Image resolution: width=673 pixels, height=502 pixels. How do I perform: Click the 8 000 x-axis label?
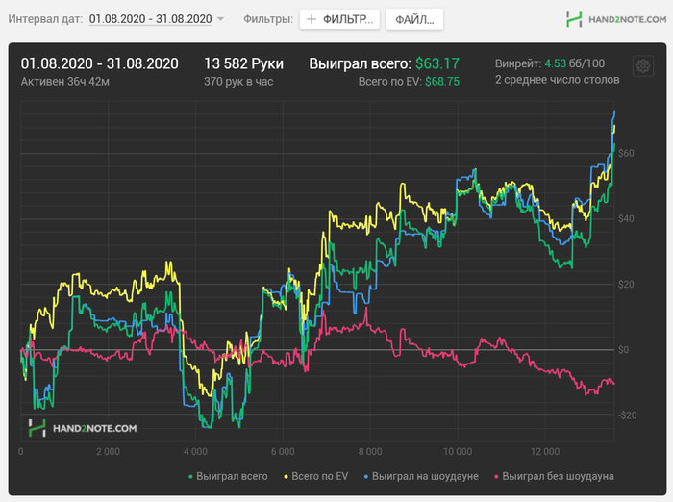click(x=370, y=452)
